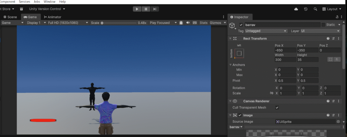
Task: Open the cloud services icon
Action: [x=296, y=9]
